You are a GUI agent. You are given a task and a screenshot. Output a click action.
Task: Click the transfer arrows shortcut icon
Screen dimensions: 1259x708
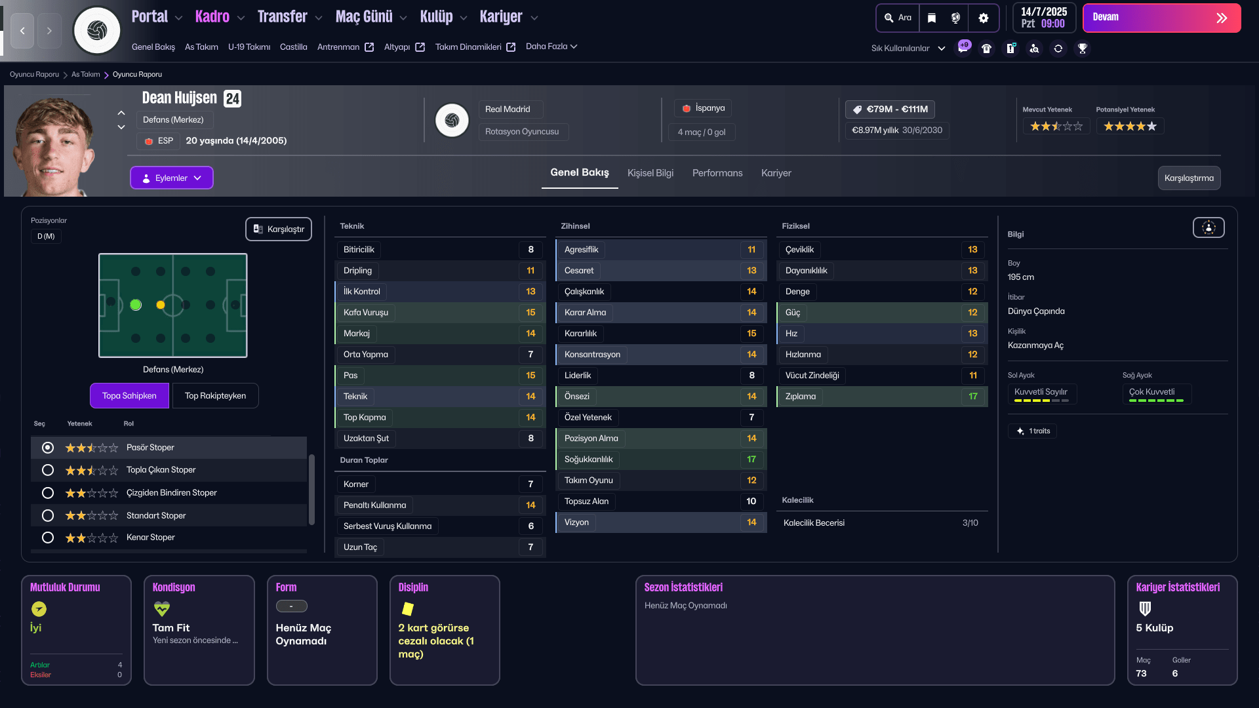tap(1058, 48)
